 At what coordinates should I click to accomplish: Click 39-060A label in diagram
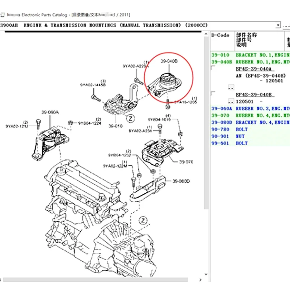coord(50,112)
